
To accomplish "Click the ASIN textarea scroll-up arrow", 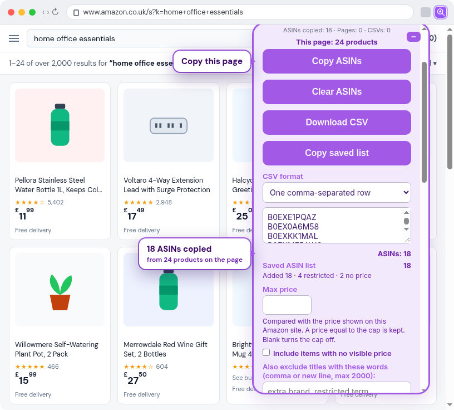I will pyautogui.click(x=406, y=213).
